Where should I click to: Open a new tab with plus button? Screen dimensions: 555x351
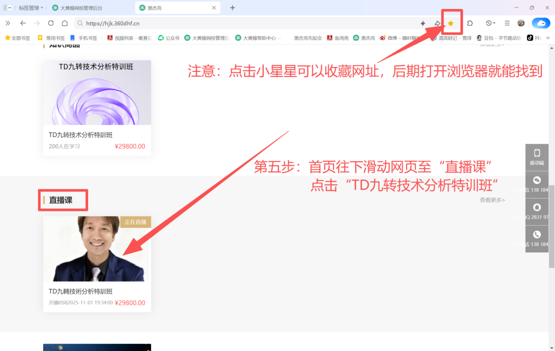[x=232, y=8]
